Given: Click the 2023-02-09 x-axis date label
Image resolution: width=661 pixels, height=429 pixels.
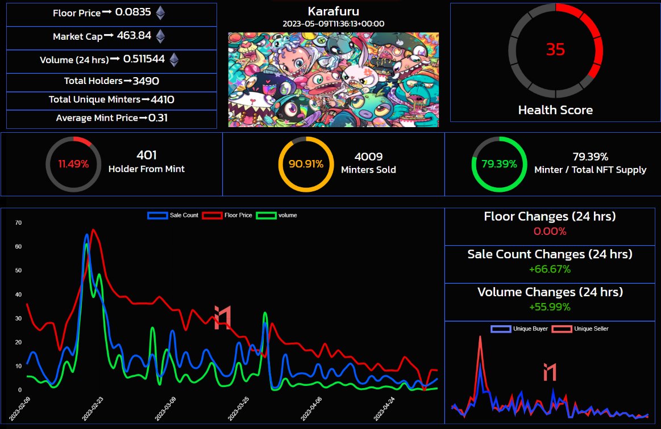Looking at the screenshot, I should pos(20,409).
